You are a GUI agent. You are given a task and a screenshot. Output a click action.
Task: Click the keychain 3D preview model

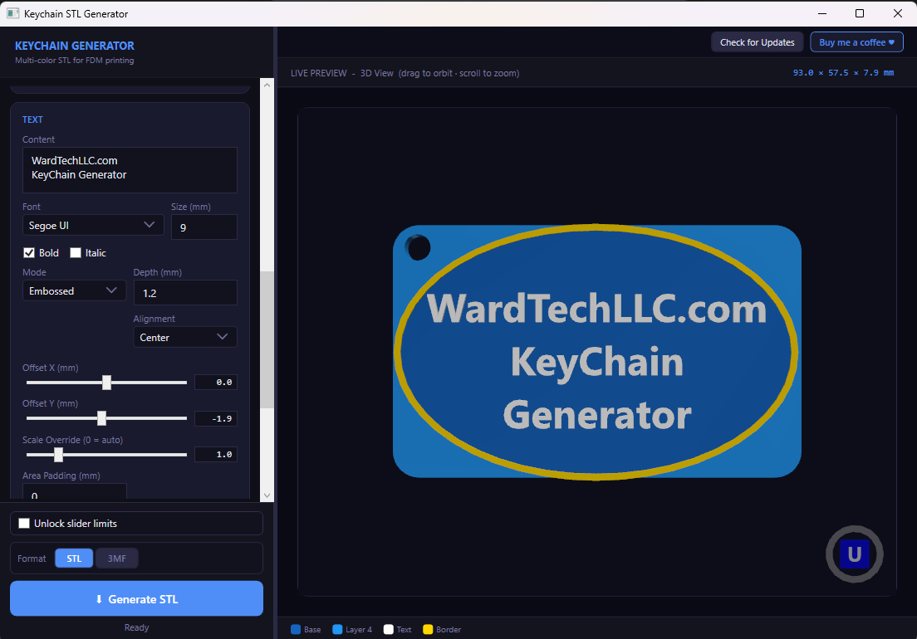[x=596, y=352]
